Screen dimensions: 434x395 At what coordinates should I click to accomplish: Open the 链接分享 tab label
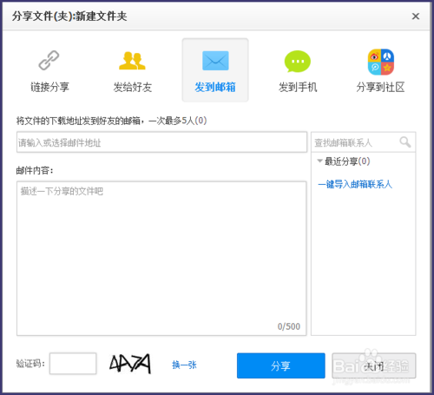click(49, 87)
